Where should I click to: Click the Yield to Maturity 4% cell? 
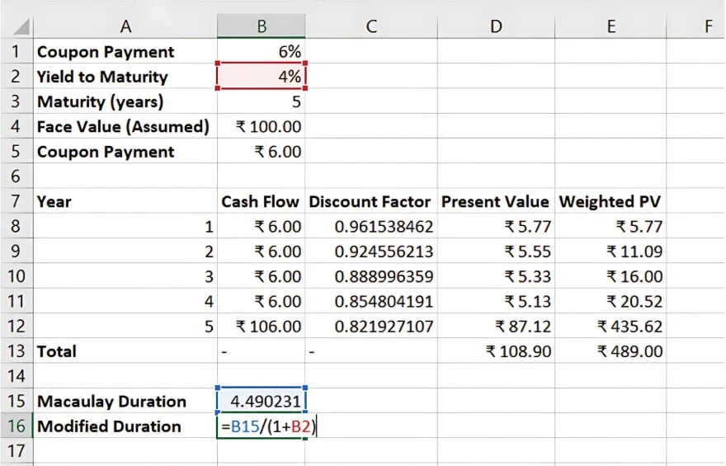(262, 77)
